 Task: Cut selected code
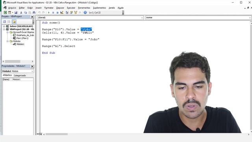21,13
